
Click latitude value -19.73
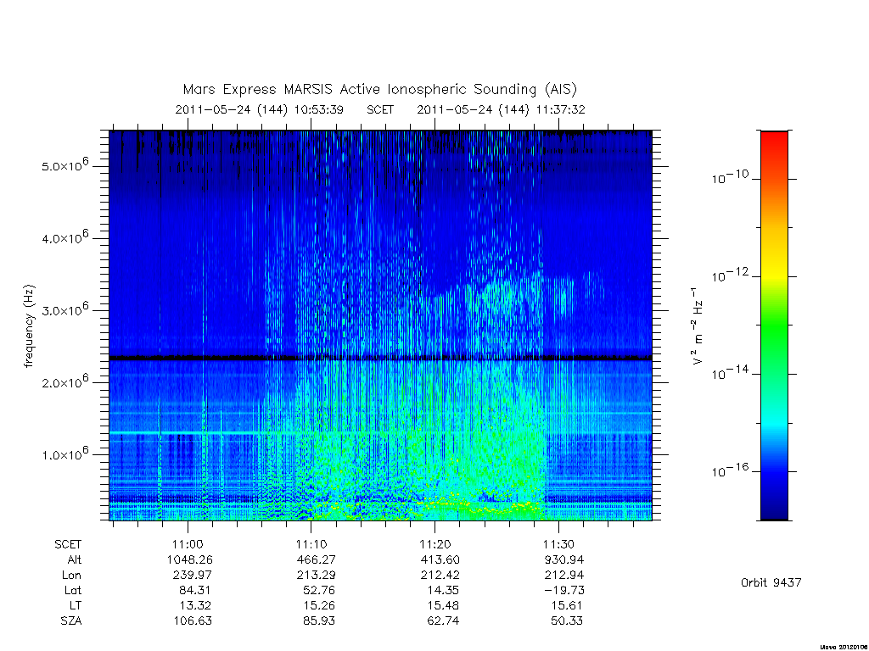tap(564, 591)
